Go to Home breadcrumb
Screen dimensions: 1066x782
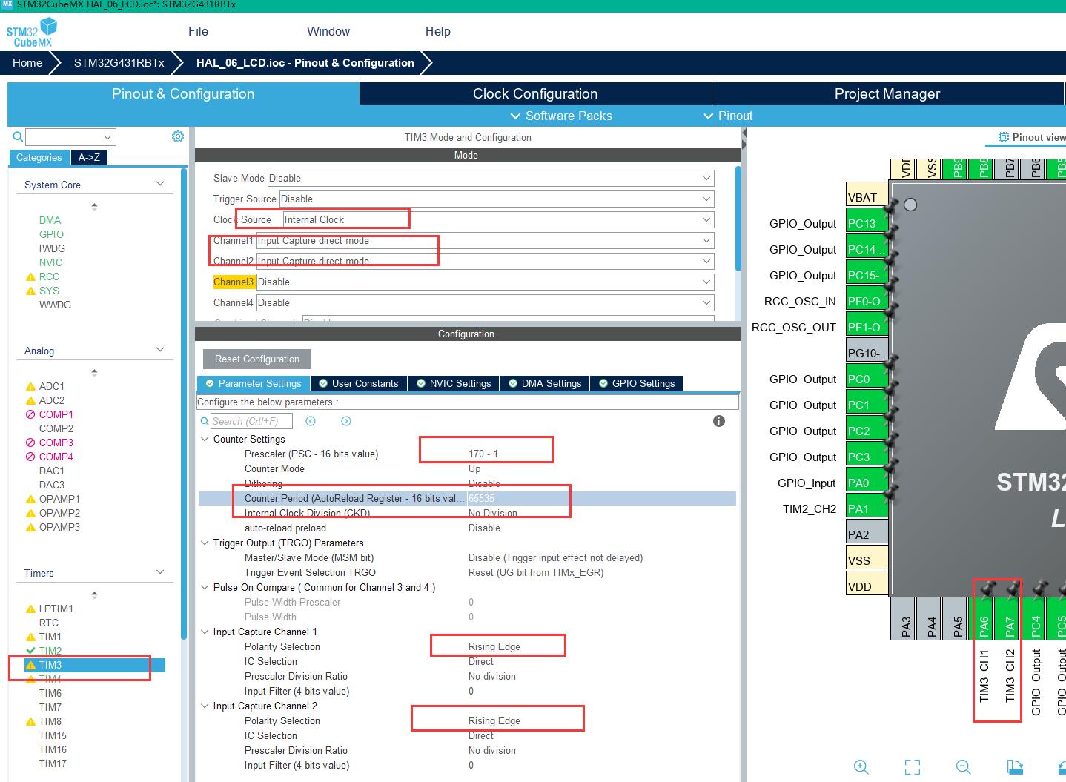pos(27,63)
